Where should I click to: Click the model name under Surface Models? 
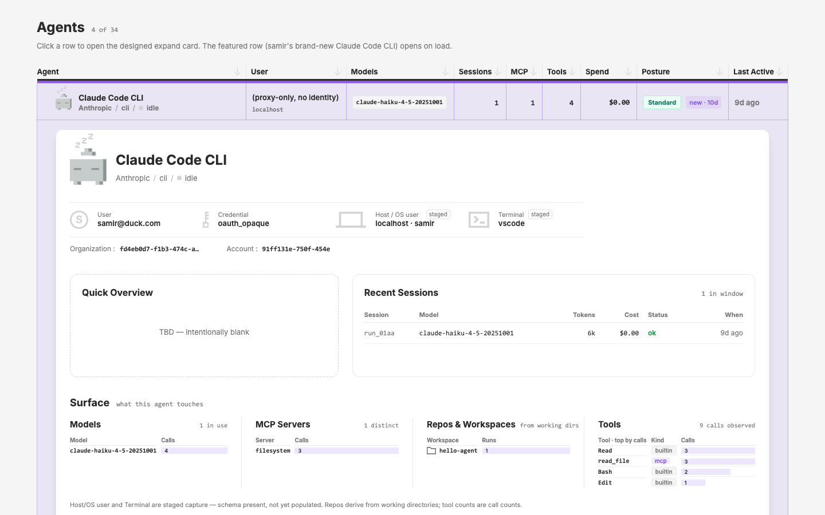[x=113, y=451]
